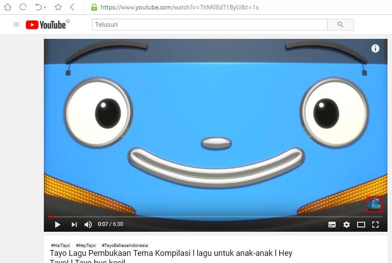The image size is (392, 263).
Task: Click the undo back arrow icon
Action: click(x=38, y=7)
